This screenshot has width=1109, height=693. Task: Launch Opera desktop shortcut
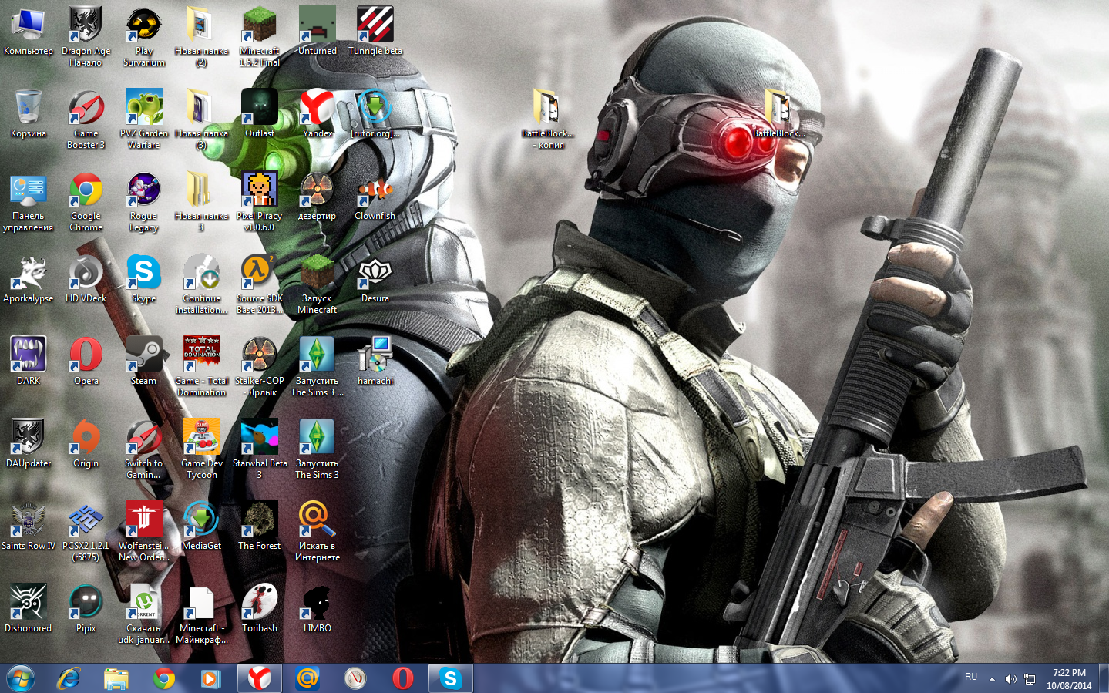[x=86, y=361]
